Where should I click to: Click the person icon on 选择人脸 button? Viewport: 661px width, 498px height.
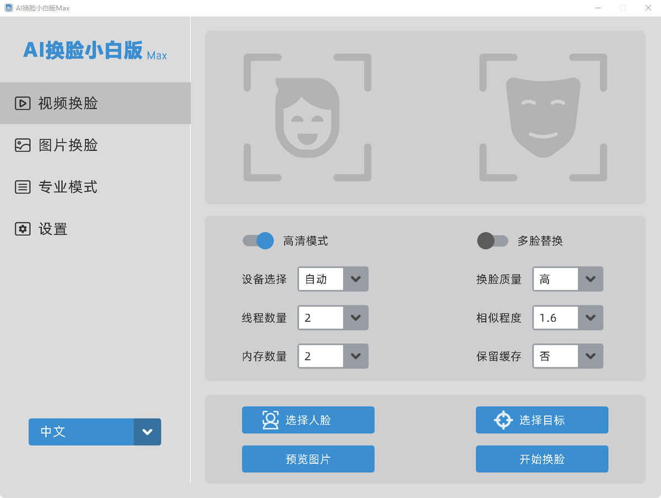tap(270, 420)
